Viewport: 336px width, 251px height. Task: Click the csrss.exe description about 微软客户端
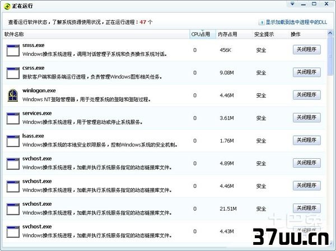pyautogui.click(x=92, y=77)
